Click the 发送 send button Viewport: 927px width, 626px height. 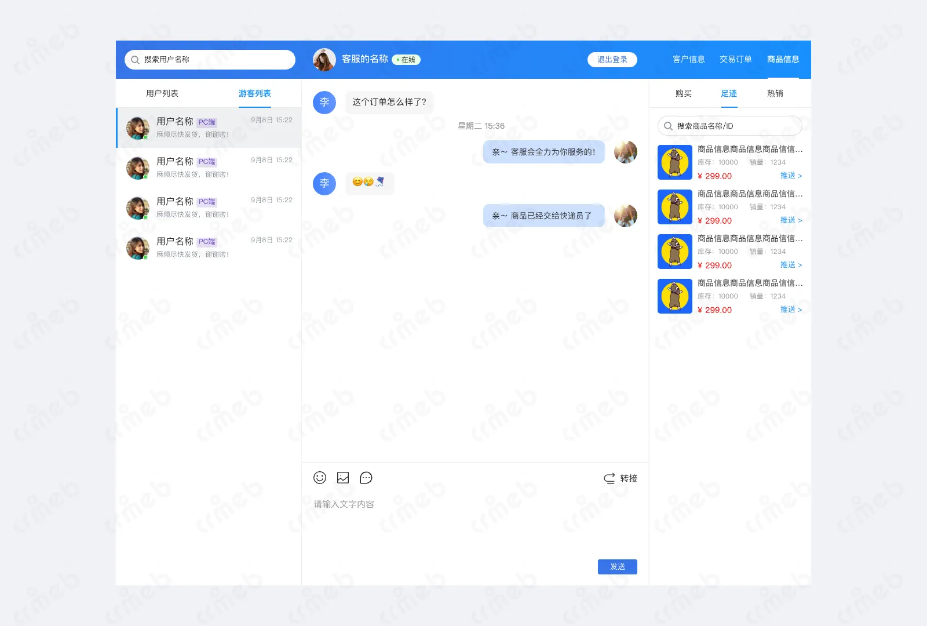(618, 567)
